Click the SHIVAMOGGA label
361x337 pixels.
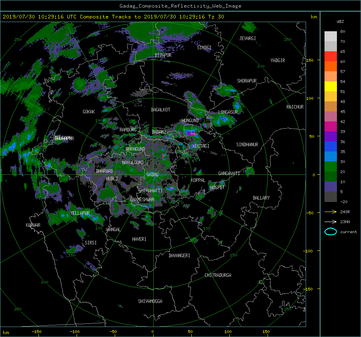(150, 301)
